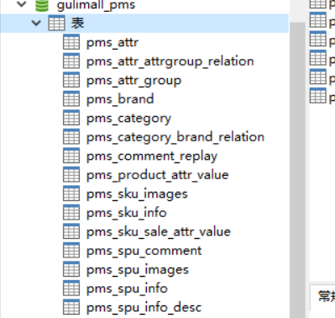Select pms_sku_images table name
The image size is (335, 318).
click(x=137, y=194)
